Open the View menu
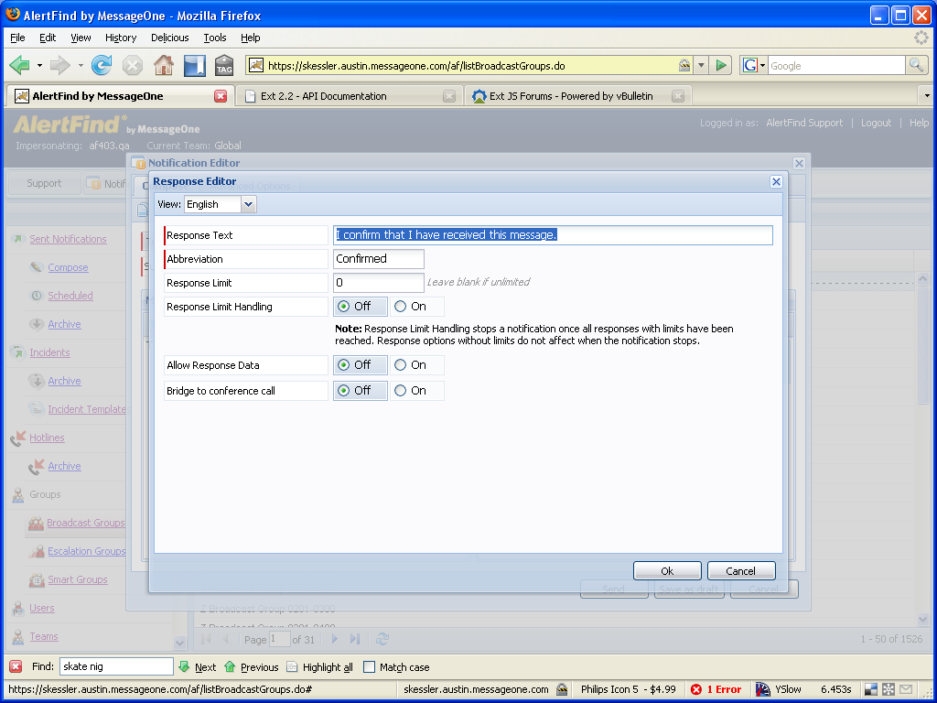Viewport: 937px width, 703px height. pos(81,38)
